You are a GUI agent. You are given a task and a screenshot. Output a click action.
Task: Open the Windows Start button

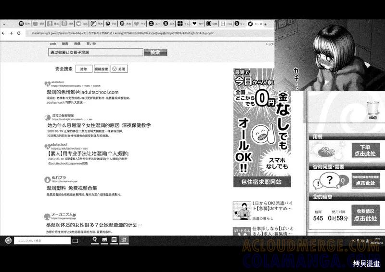pos(8,240)
